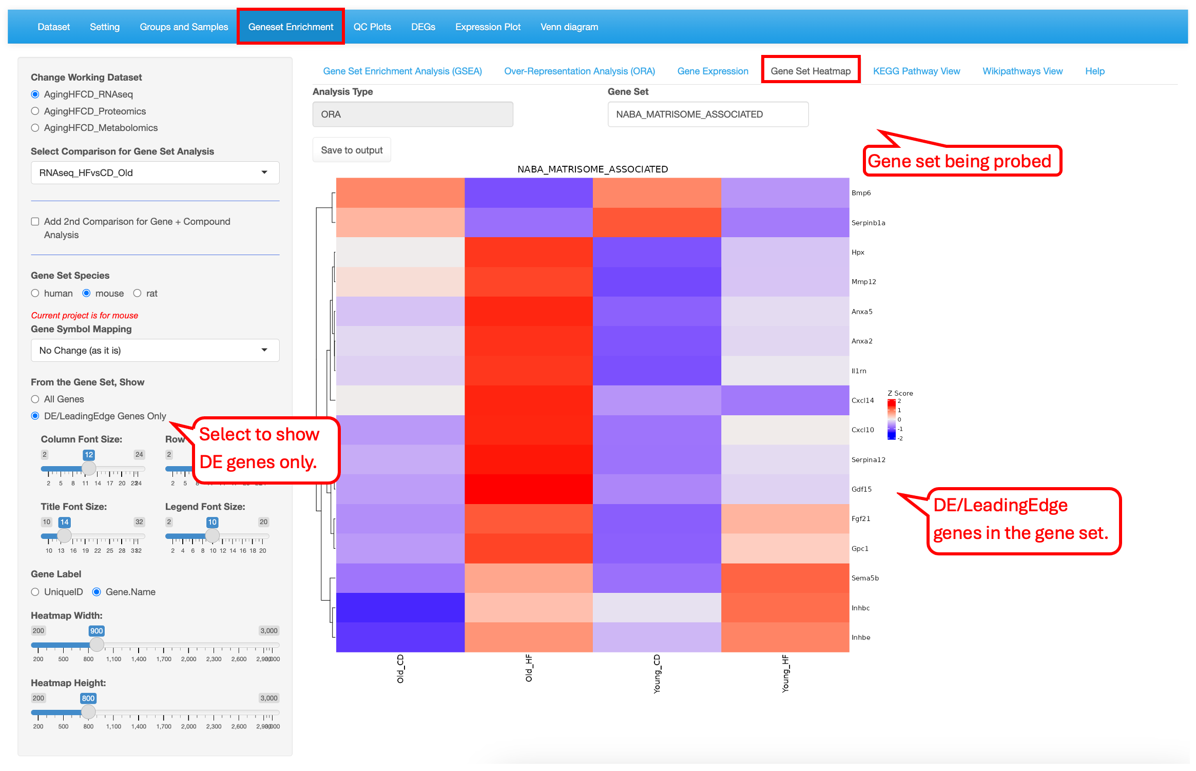Select DE/LeadingEdge Genes Only option
This screenshot has width=1196, height=771.
35,416
